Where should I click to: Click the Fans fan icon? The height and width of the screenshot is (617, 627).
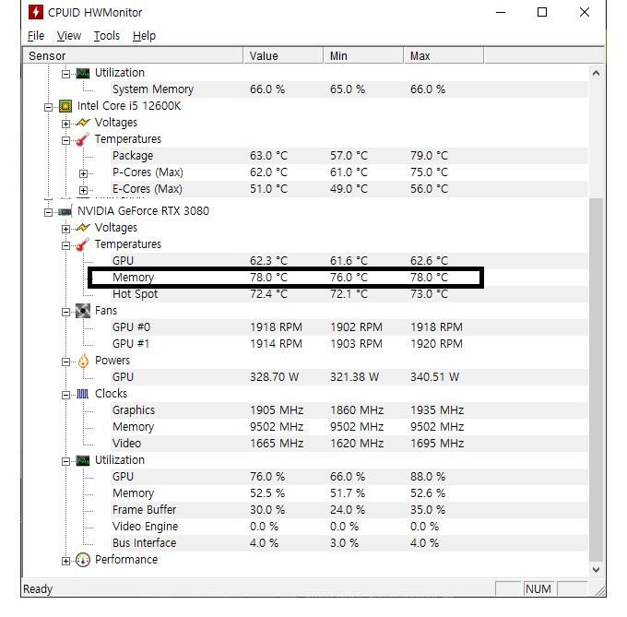83,311
